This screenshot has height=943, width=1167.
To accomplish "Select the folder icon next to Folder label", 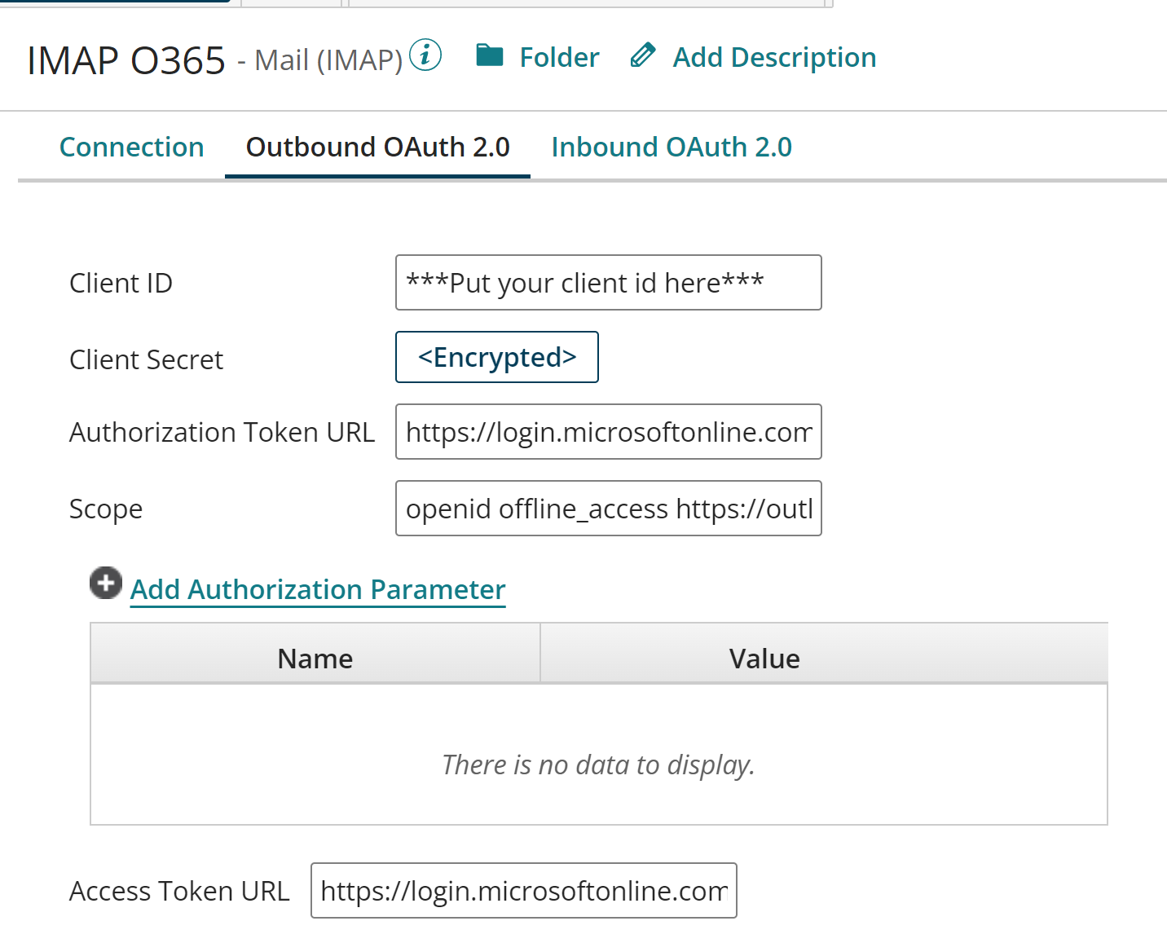I will click(490, 55).
